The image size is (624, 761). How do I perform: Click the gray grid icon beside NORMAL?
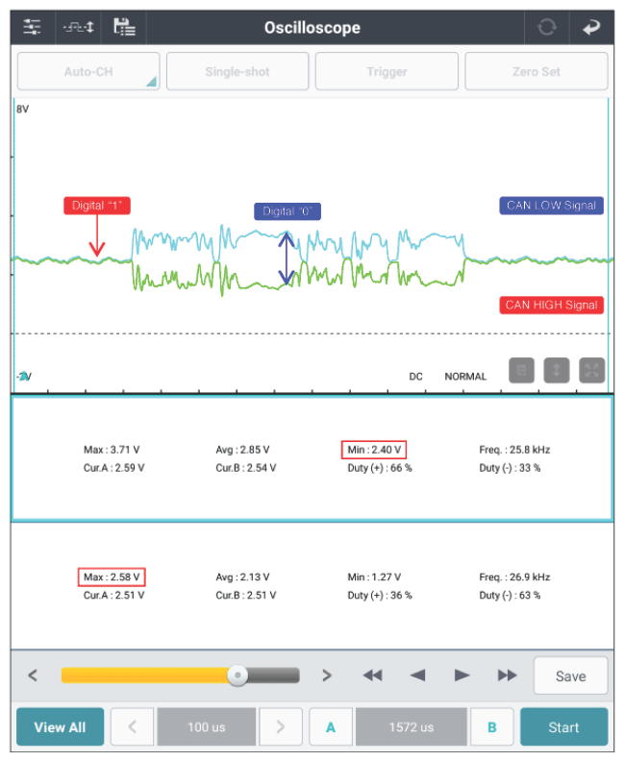click(x=521, y=370)
